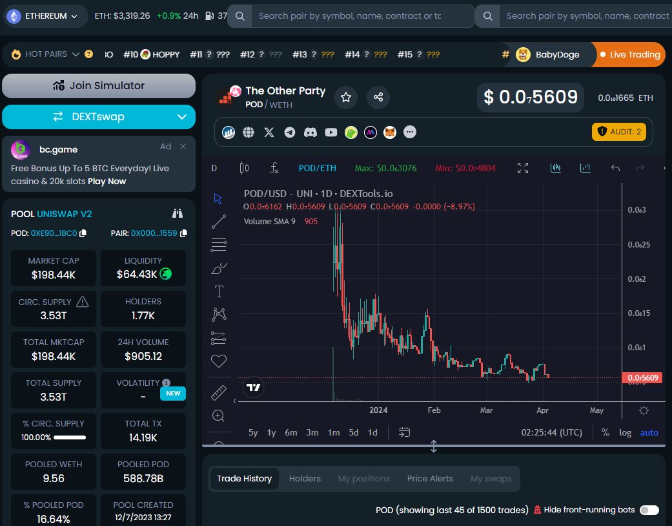
Task: Toggle chart fullscreen mode
Action: click(522, 168)
